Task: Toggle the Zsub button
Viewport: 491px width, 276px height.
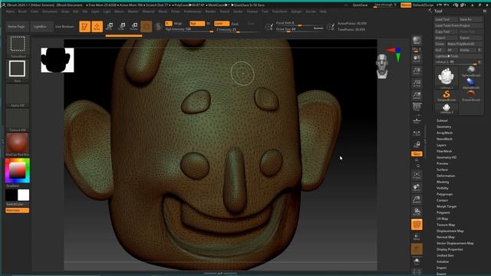Action: pyautogui.click(x=235, y=24)
